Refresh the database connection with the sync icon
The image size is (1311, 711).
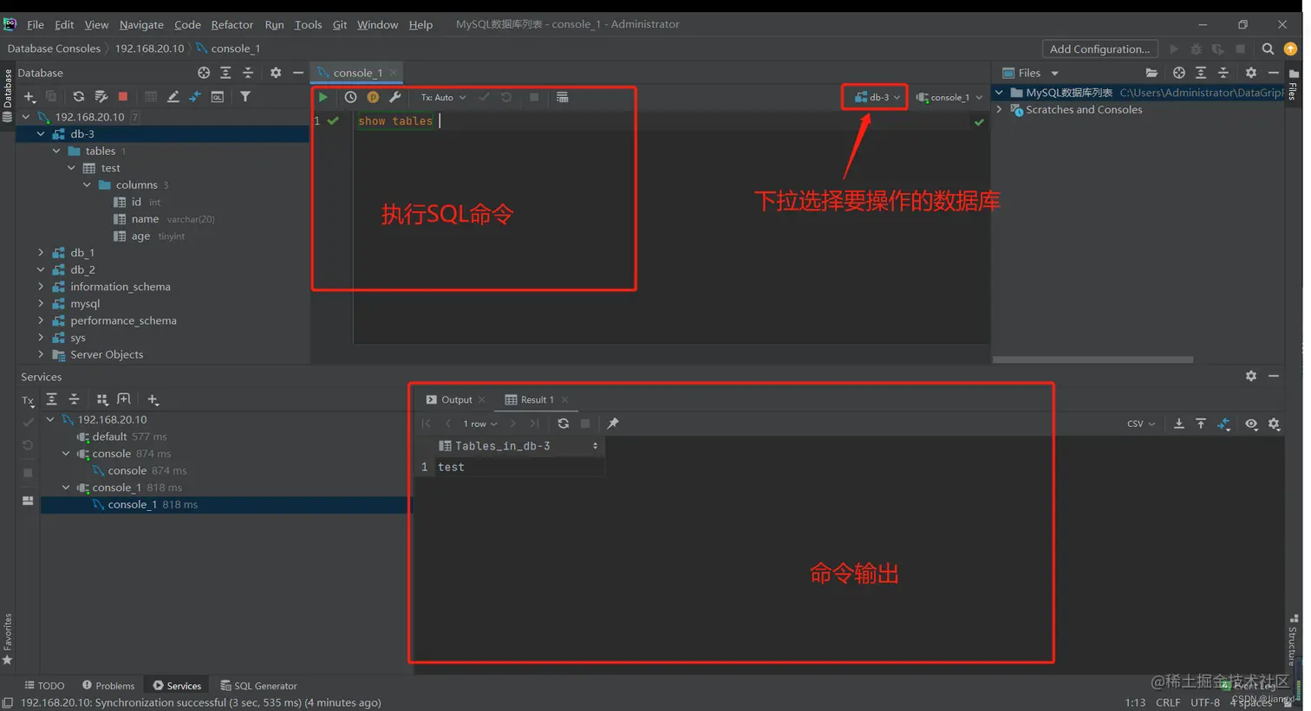click(79, 96)
